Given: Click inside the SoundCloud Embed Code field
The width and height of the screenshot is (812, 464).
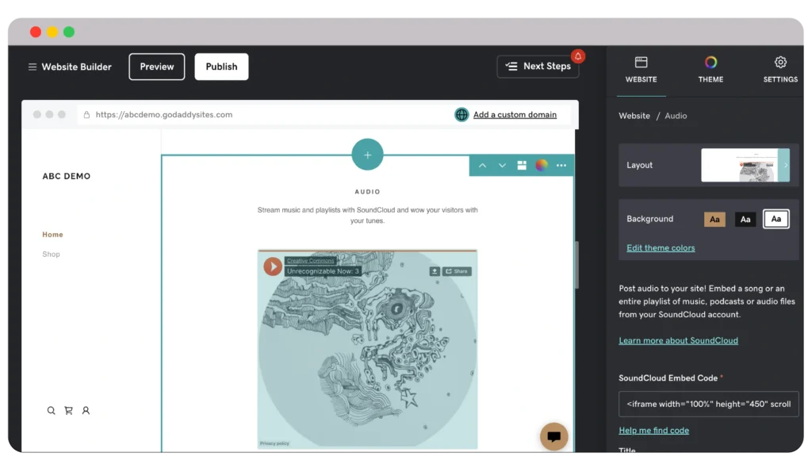Looking at the screenshot, I should 708,404.
